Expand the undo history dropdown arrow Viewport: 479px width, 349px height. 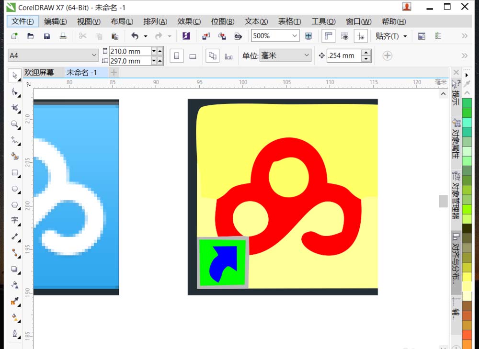(146, 36)
